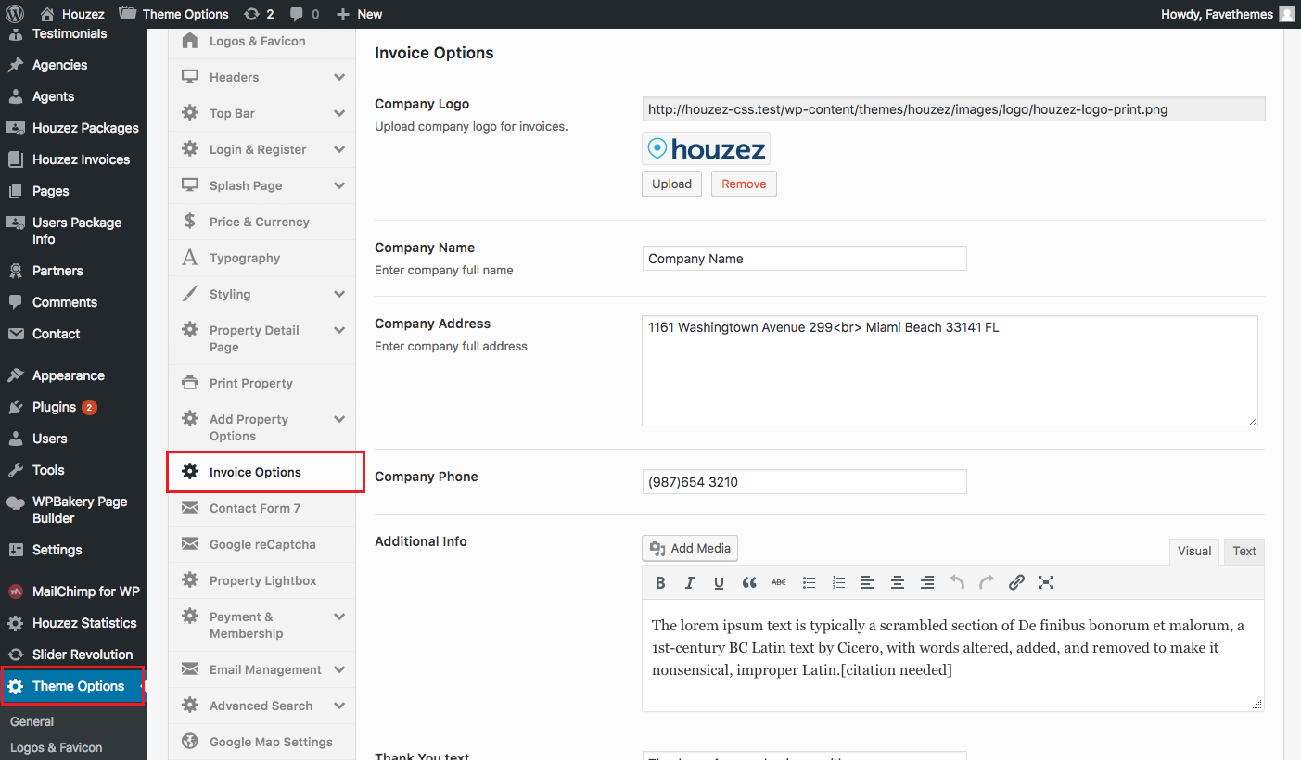
Task: Switch editor to the Text tab
Action: pos(1244,552)
